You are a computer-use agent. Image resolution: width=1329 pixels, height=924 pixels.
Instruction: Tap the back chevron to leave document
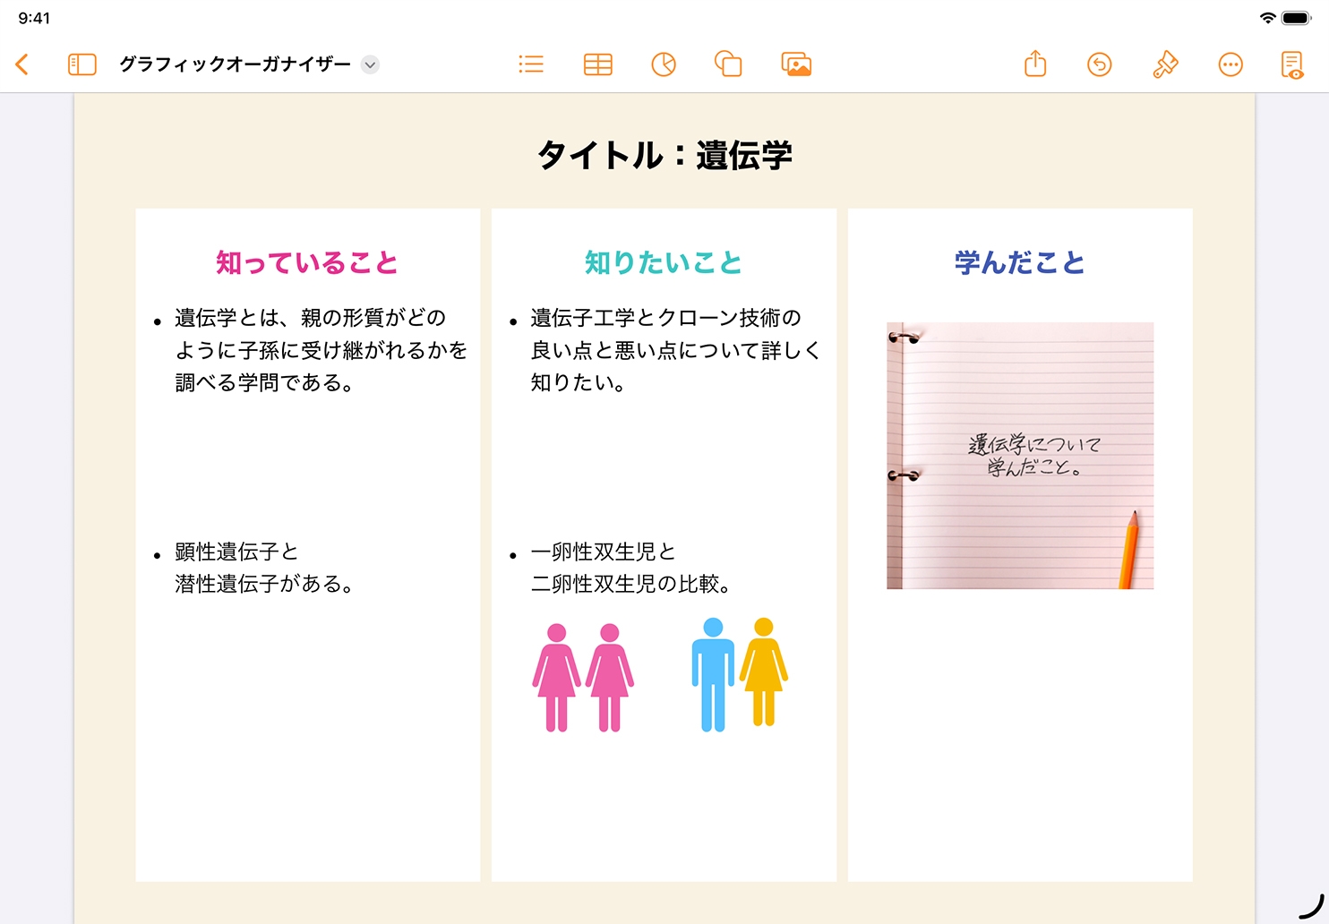click(x=22, y=64)
